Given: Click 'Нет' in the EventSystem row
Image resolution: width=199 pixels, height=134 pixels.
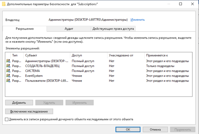Looking at the screenshot, I should click(x=111, y=76).
